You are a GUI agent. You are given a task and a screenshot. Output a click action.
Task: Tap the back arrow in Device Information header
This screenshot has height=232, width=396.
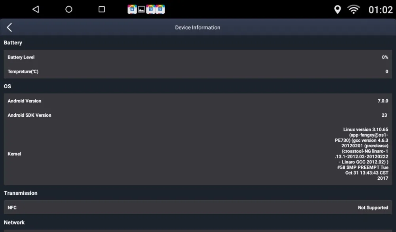click(x=10, y=27)
